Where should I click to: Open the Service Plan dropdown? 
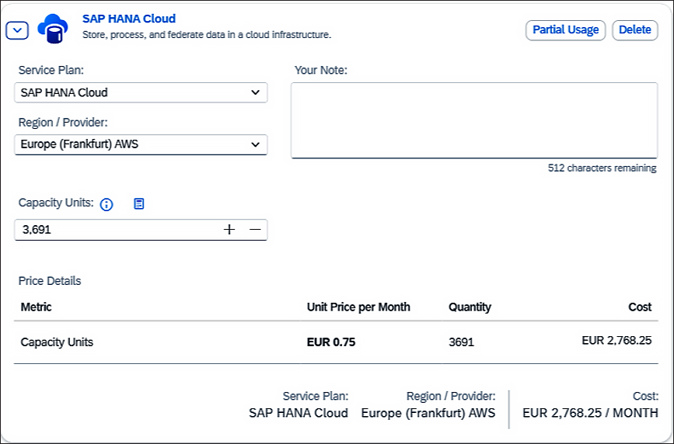141,92
